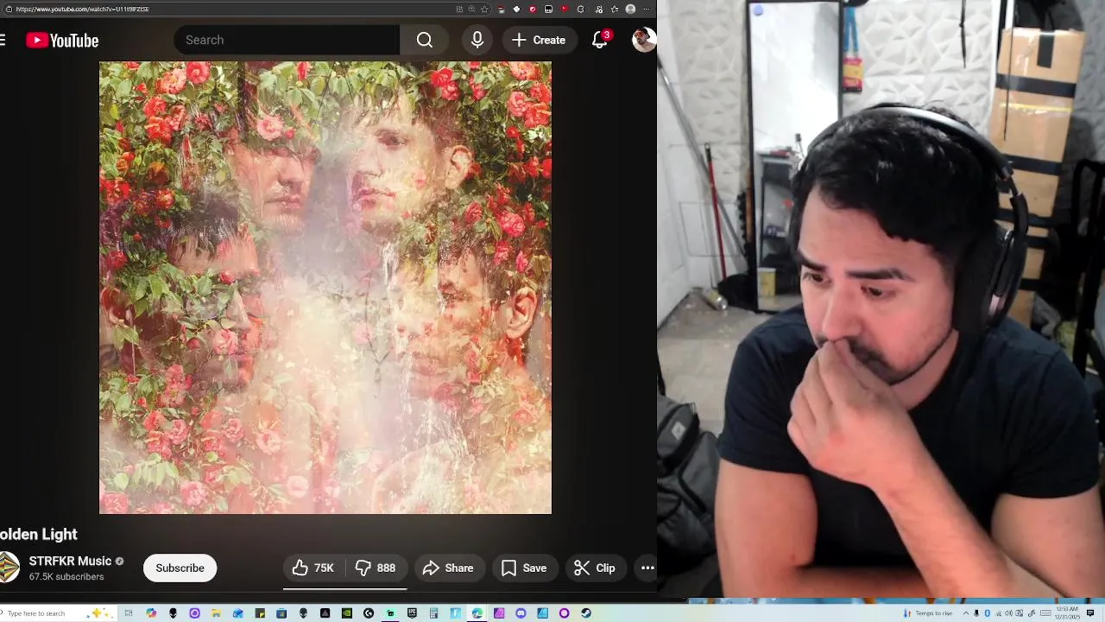Save the video to a playlist
1105x622 pixels.
pyautogui.click(x=524, y=568)
